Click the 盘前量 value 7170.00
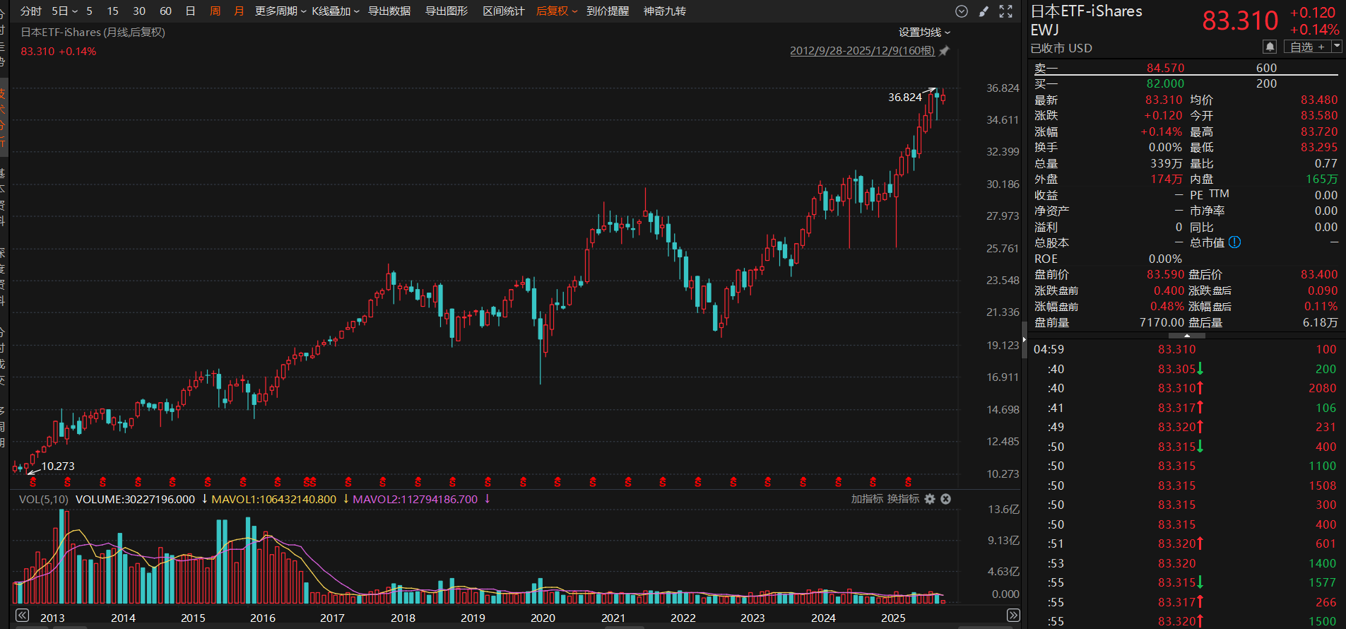The width and height of the screenshot is (1346, 629). click(x=1162, y=323)
